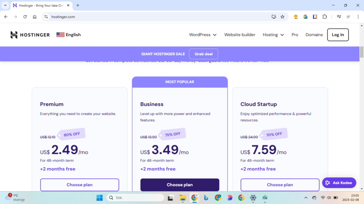
Task: Show hidden system tray icons
Action: 306,198
